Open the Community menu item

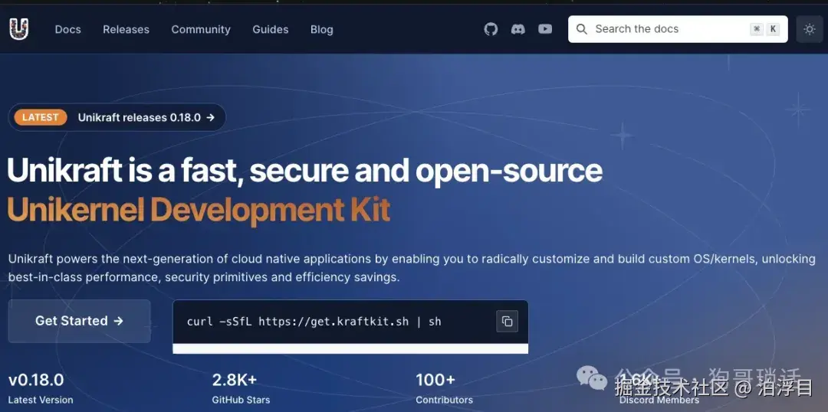coord(201,30)
